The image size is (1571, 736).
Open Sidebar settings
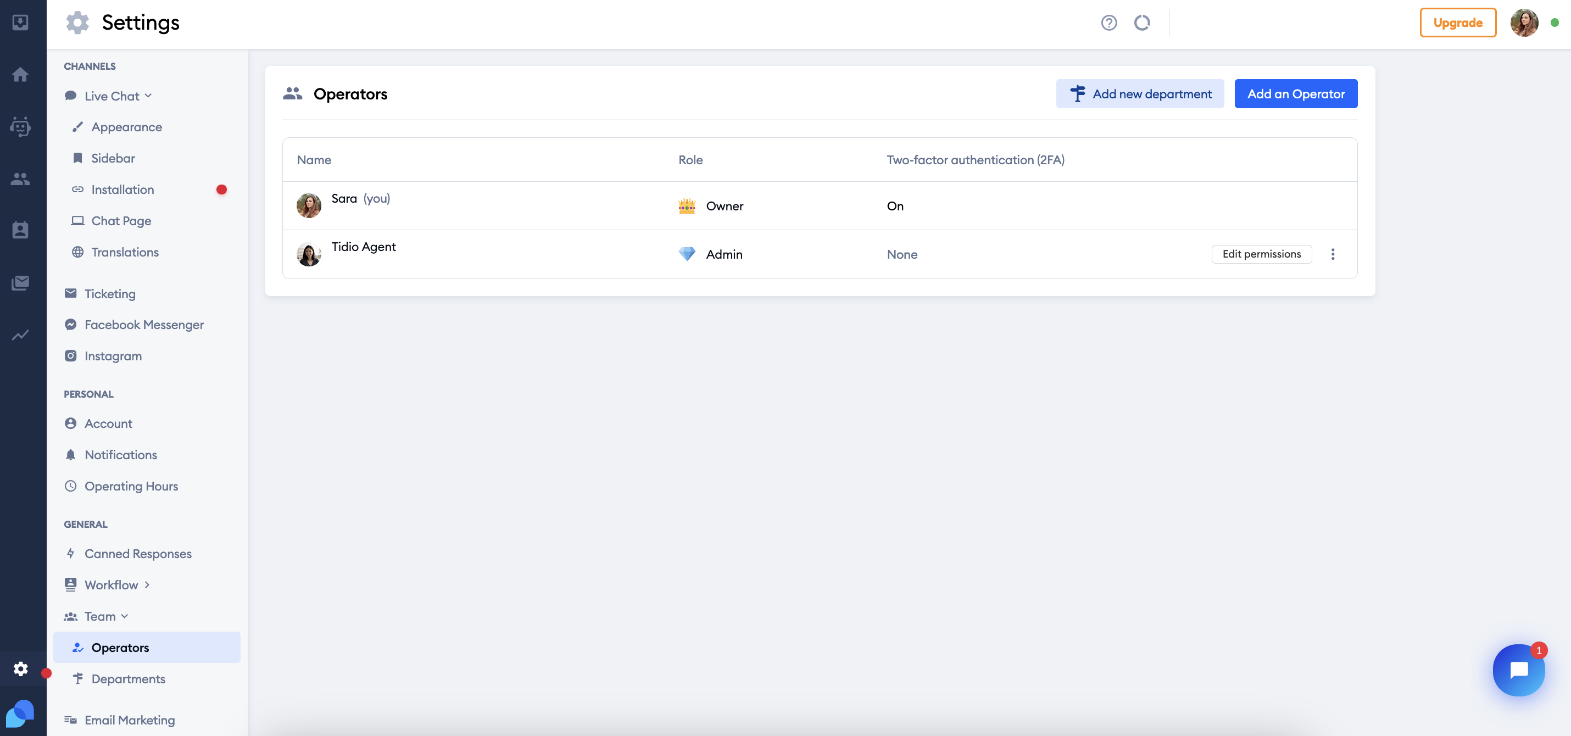tap(113, 158)
